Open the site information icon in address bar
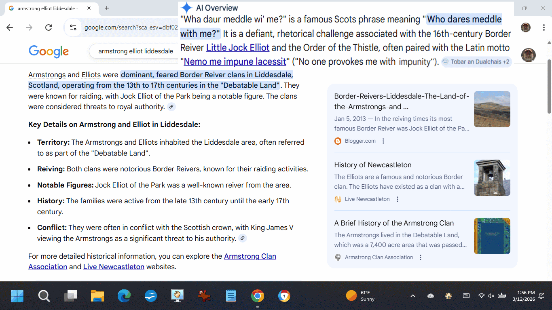This screenshot has width=552, height=310. point(73,27)
